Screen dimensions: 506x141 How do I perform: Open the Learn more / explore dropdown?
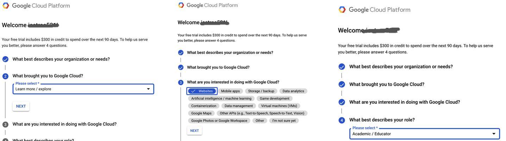pyautogui.click(x=83, y=89)
